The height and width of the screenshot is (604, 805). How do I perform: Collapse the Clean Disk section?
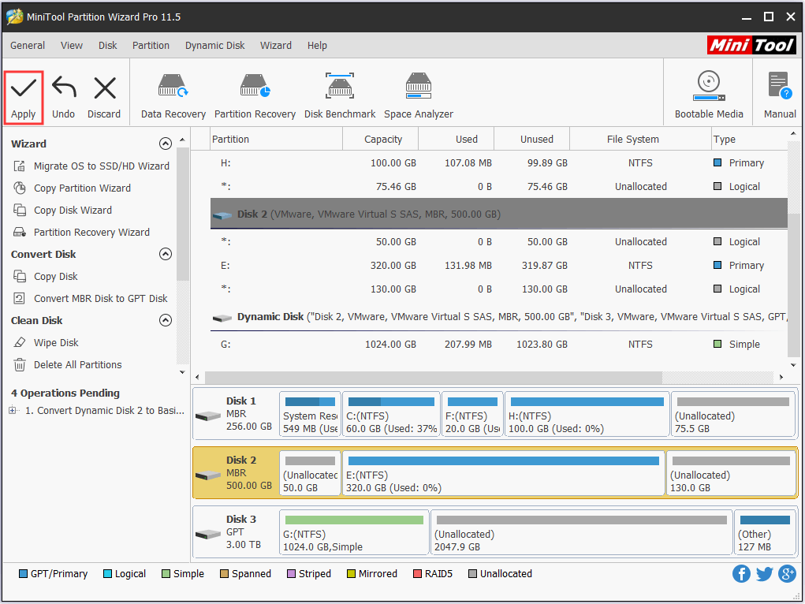tap(166, 320)
